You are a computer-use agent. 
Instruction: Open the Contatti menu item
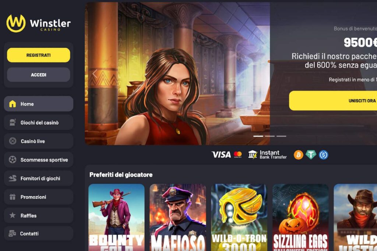point(38,233)
